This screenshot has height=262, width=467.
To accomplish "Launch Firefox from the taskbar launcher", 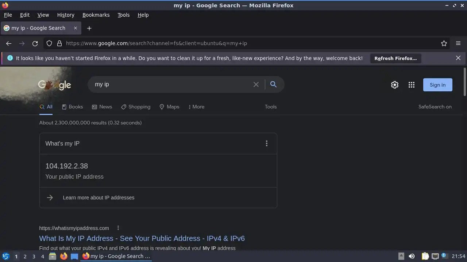I will 63,256.
